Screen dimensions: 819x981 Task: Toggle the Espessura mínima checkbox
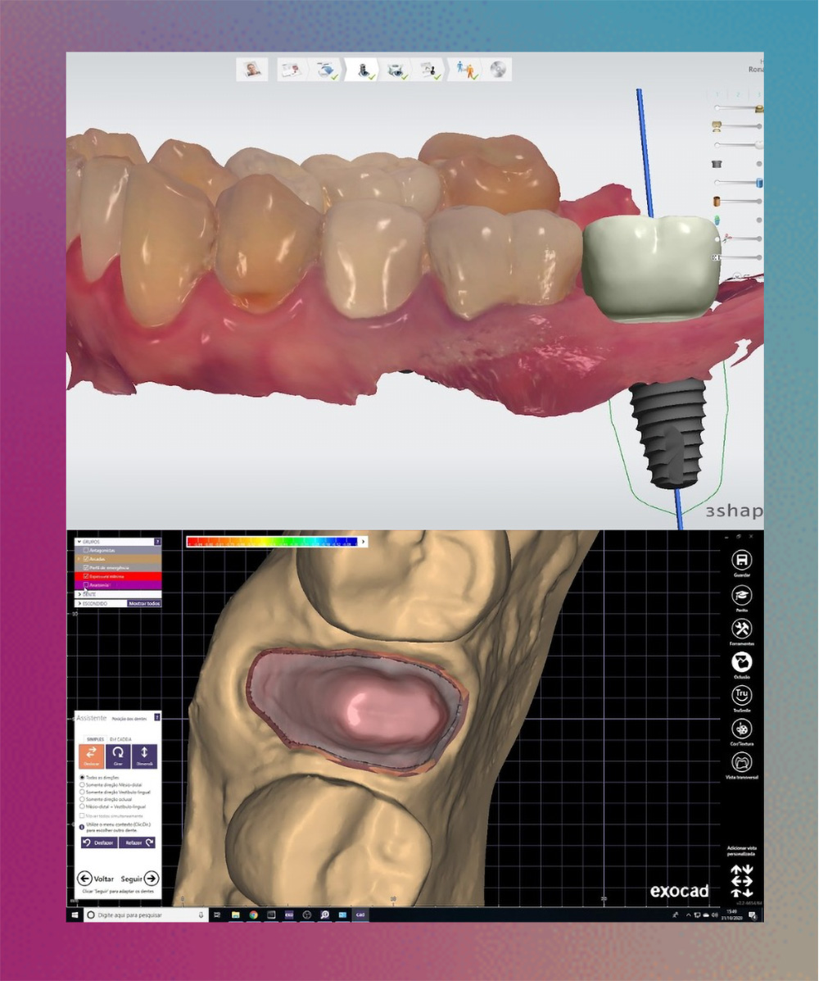tap(86, 576)
